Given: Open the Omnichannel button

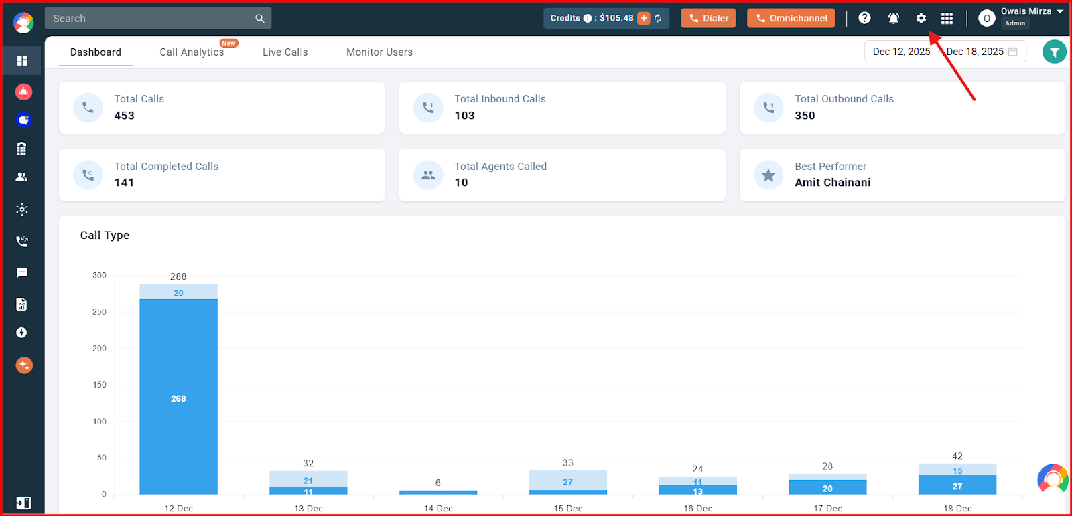Looking at the screenshot, I should (791, 18).
